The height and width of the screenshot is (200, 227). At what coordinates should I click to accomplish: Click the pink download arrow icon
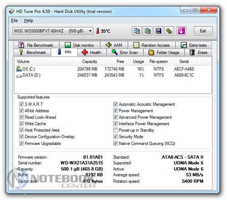click(181, 31)
